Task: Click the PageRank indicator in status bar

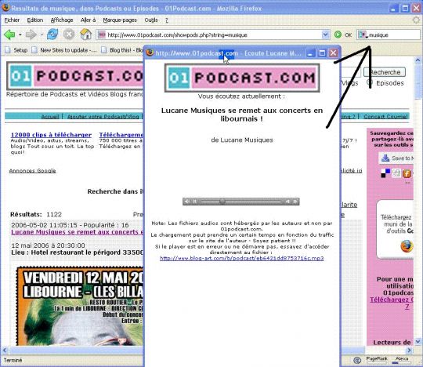Action: (377, 360)
